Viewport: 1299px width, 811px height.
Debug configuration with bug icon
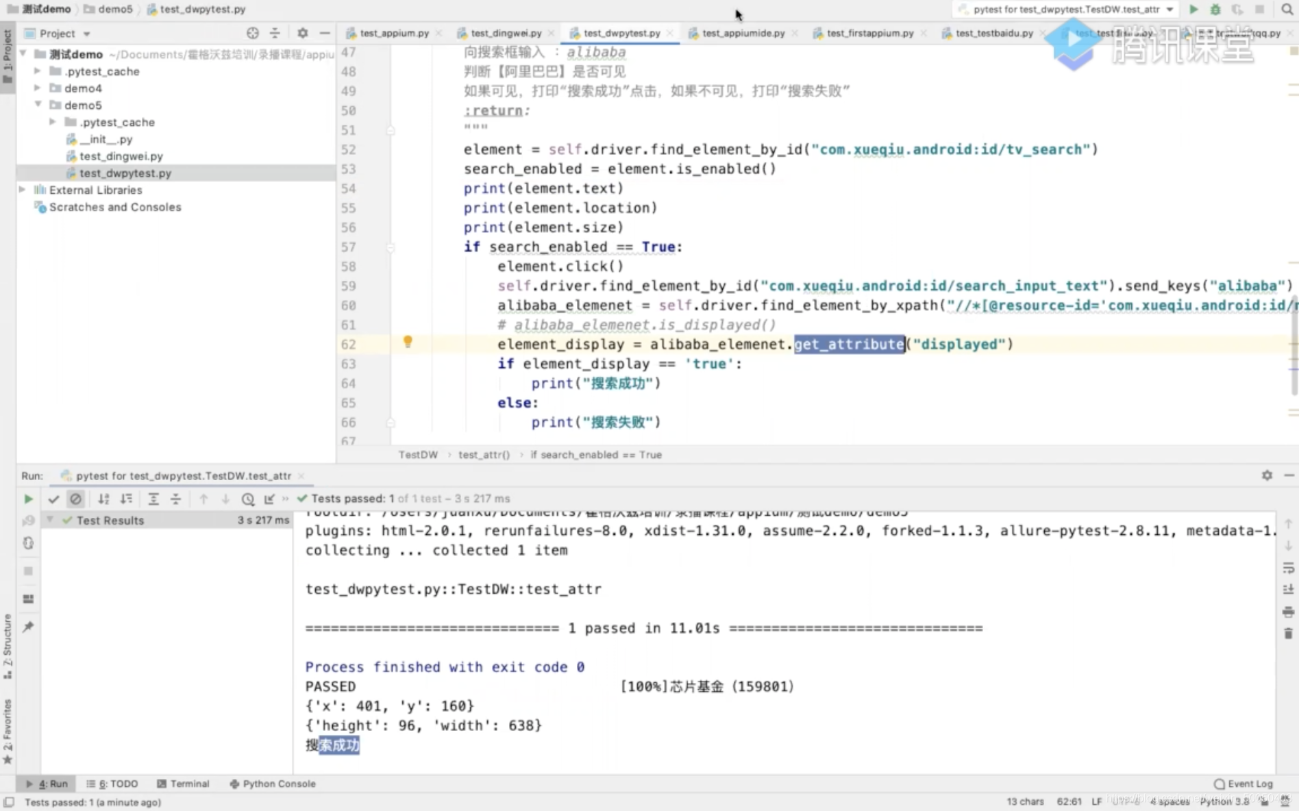1215,9
